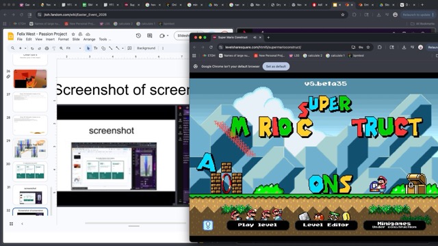Click the downloads icon in front Chrome window
The height and width of the screenshot is (246, 438).
pos(404,47)
